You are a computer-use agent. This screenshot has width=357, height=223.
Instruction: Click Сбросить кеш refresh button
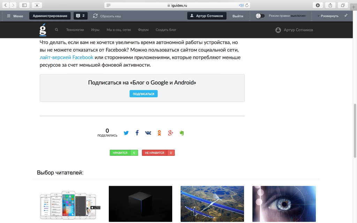click(x=107, y=16)
